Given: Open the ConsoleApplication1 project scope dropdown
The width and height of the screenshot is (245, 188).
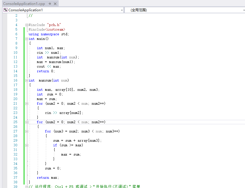Looking at the screenshot, I should point(122,10).
